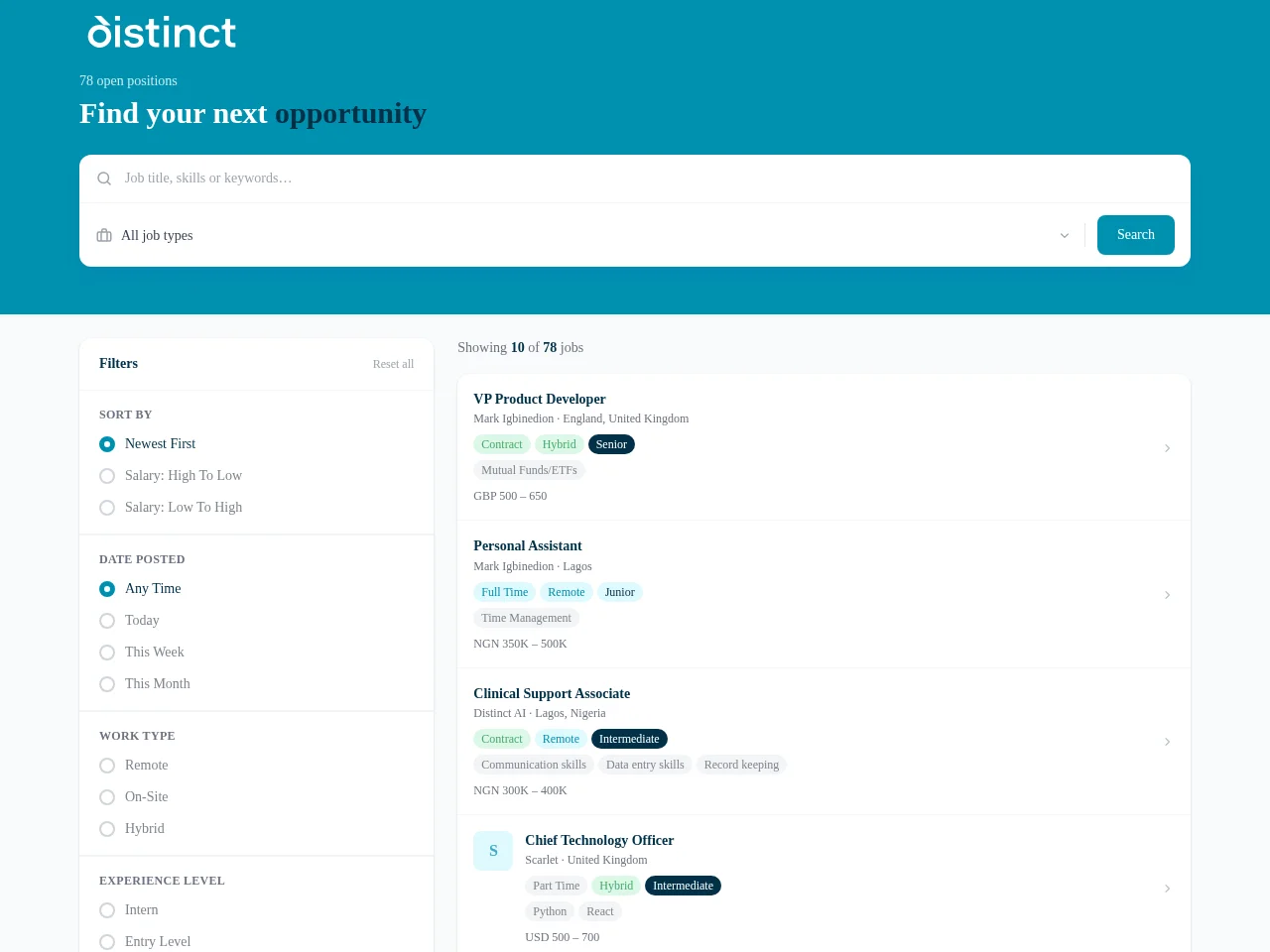The image size is (1270, 952).
Task: Open Clinical Support Associate job title
Action: point(552,693)
